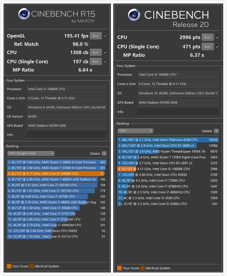Select Core i7-4770K ranking row
The image size is (227, 276).
tap(57, 197)
